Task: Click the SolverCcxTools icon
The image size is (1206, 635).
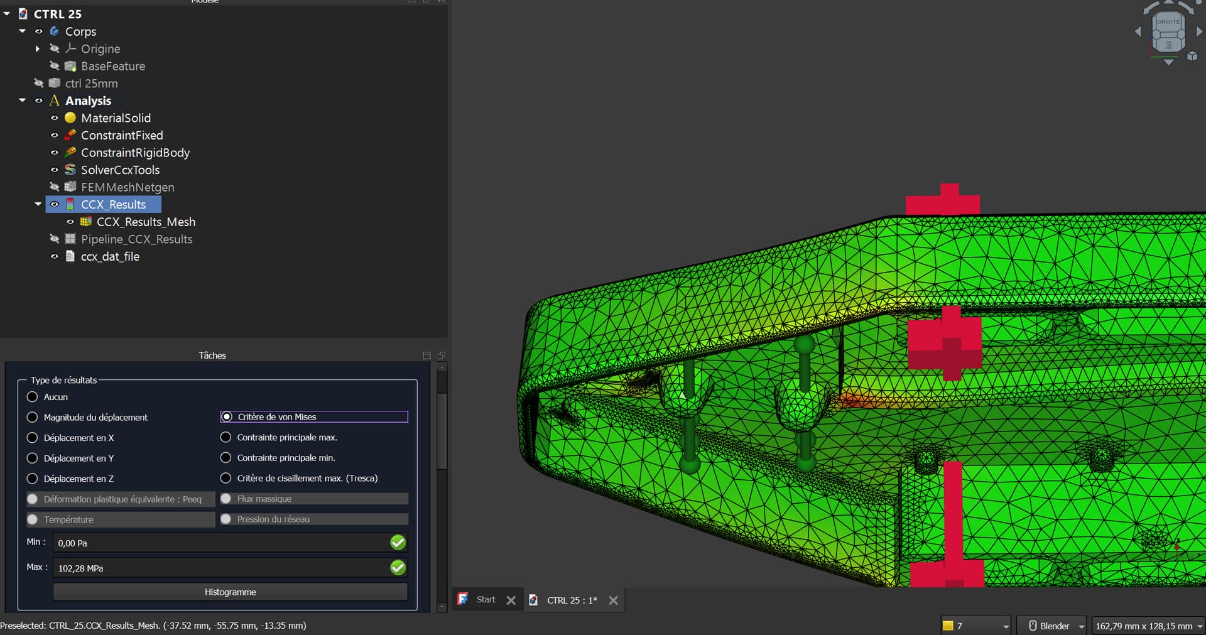Action: (70, 170)
